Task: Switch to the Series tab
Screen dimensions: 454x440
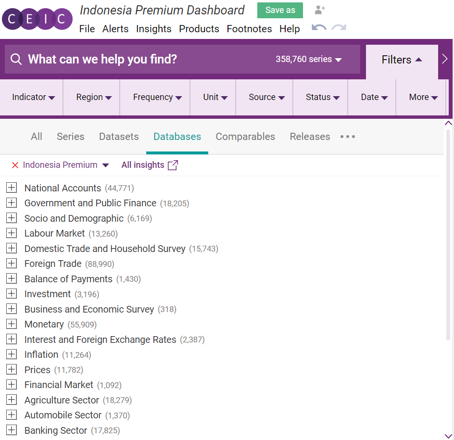Action: (70, 137)
